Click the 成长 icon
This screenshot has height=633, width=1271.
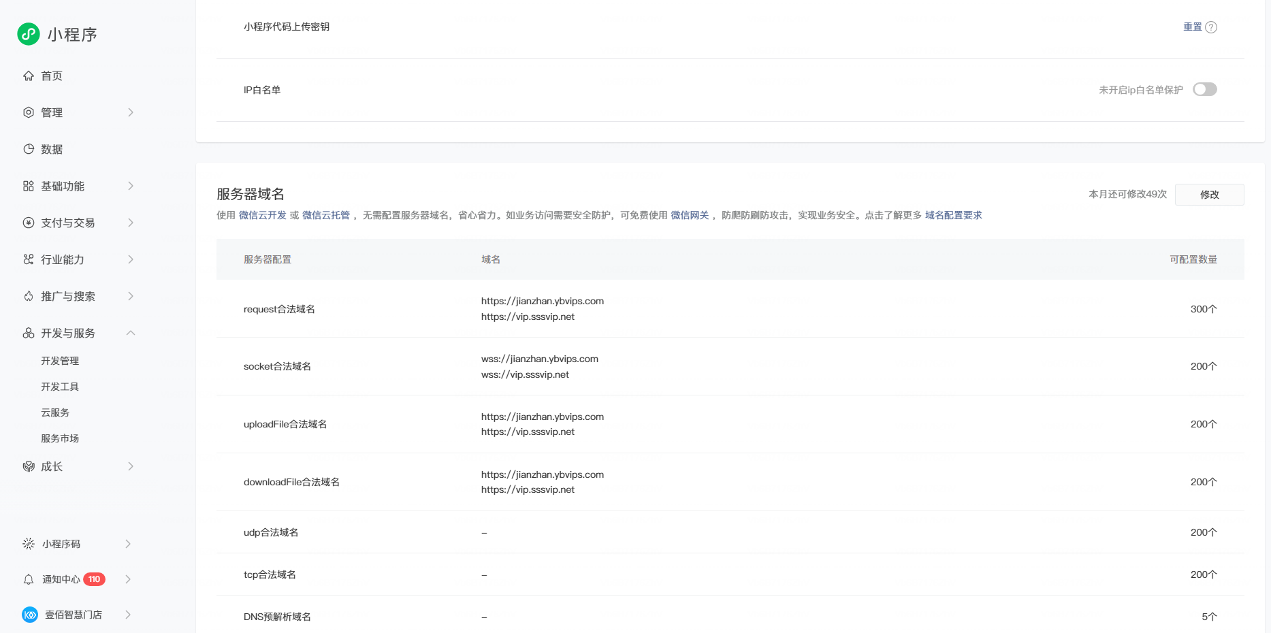click(29, 466)
